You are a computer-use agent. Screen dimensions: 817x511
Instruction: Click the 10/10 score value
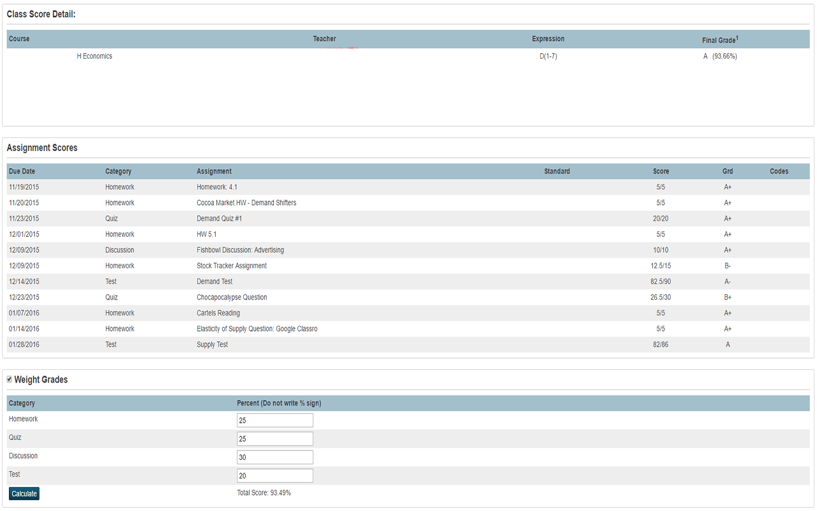(x=661, y=250)
